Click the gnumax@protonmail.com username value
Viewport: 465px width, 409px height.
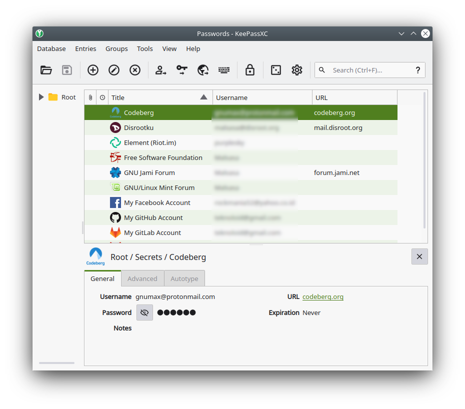point(175,297)
